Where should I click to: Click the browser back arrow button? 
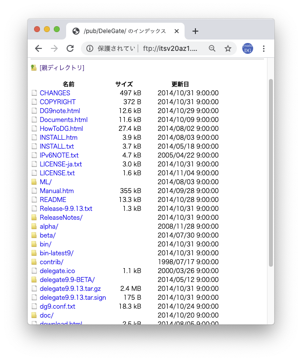click(x=38, y=48)
